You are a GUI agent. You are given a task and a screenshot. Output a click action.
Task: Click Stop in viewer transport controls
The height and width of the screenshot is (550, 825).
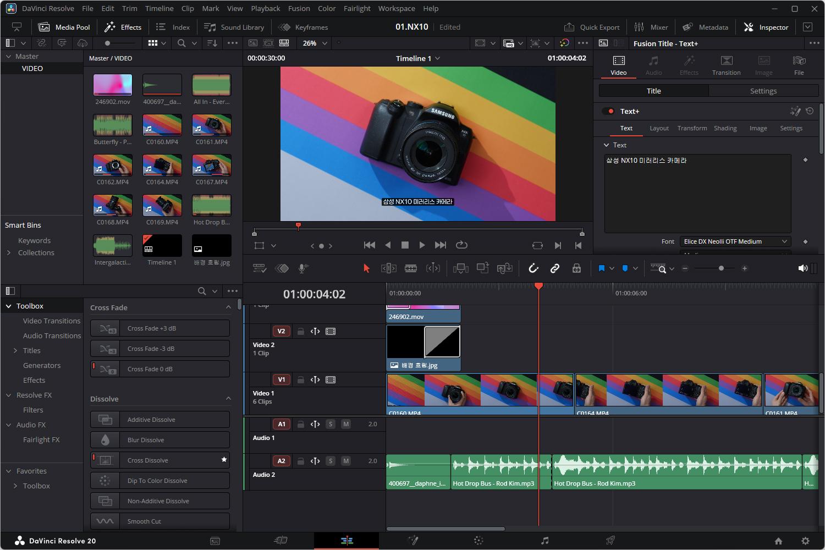(x=405, y=245)
